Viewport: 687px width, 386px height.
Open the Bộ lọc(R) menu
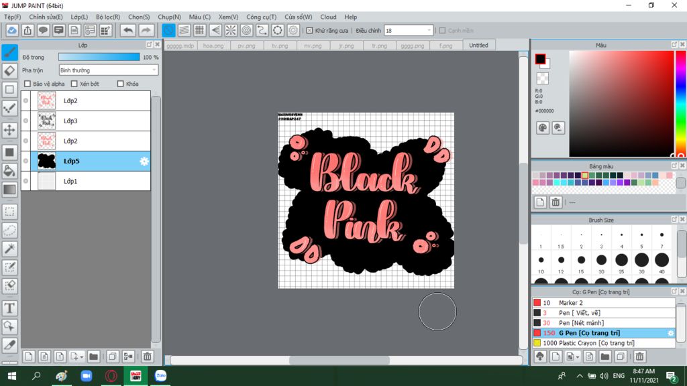point(108,17)
